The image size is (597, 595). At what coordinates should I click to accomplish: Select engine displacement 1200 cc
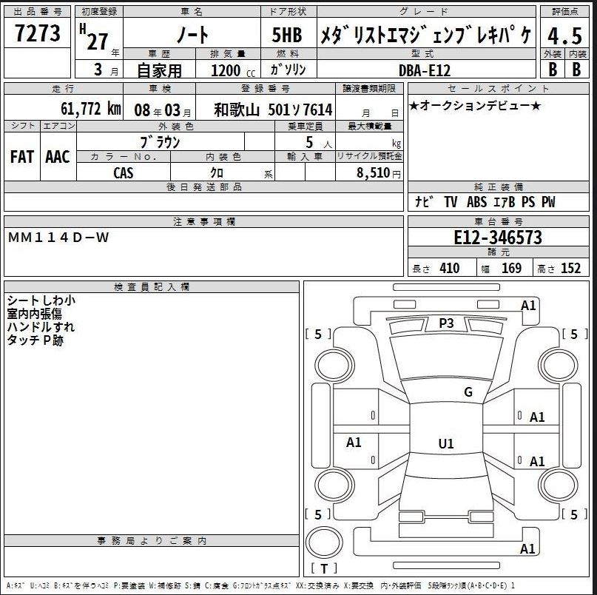pos(232,70)
